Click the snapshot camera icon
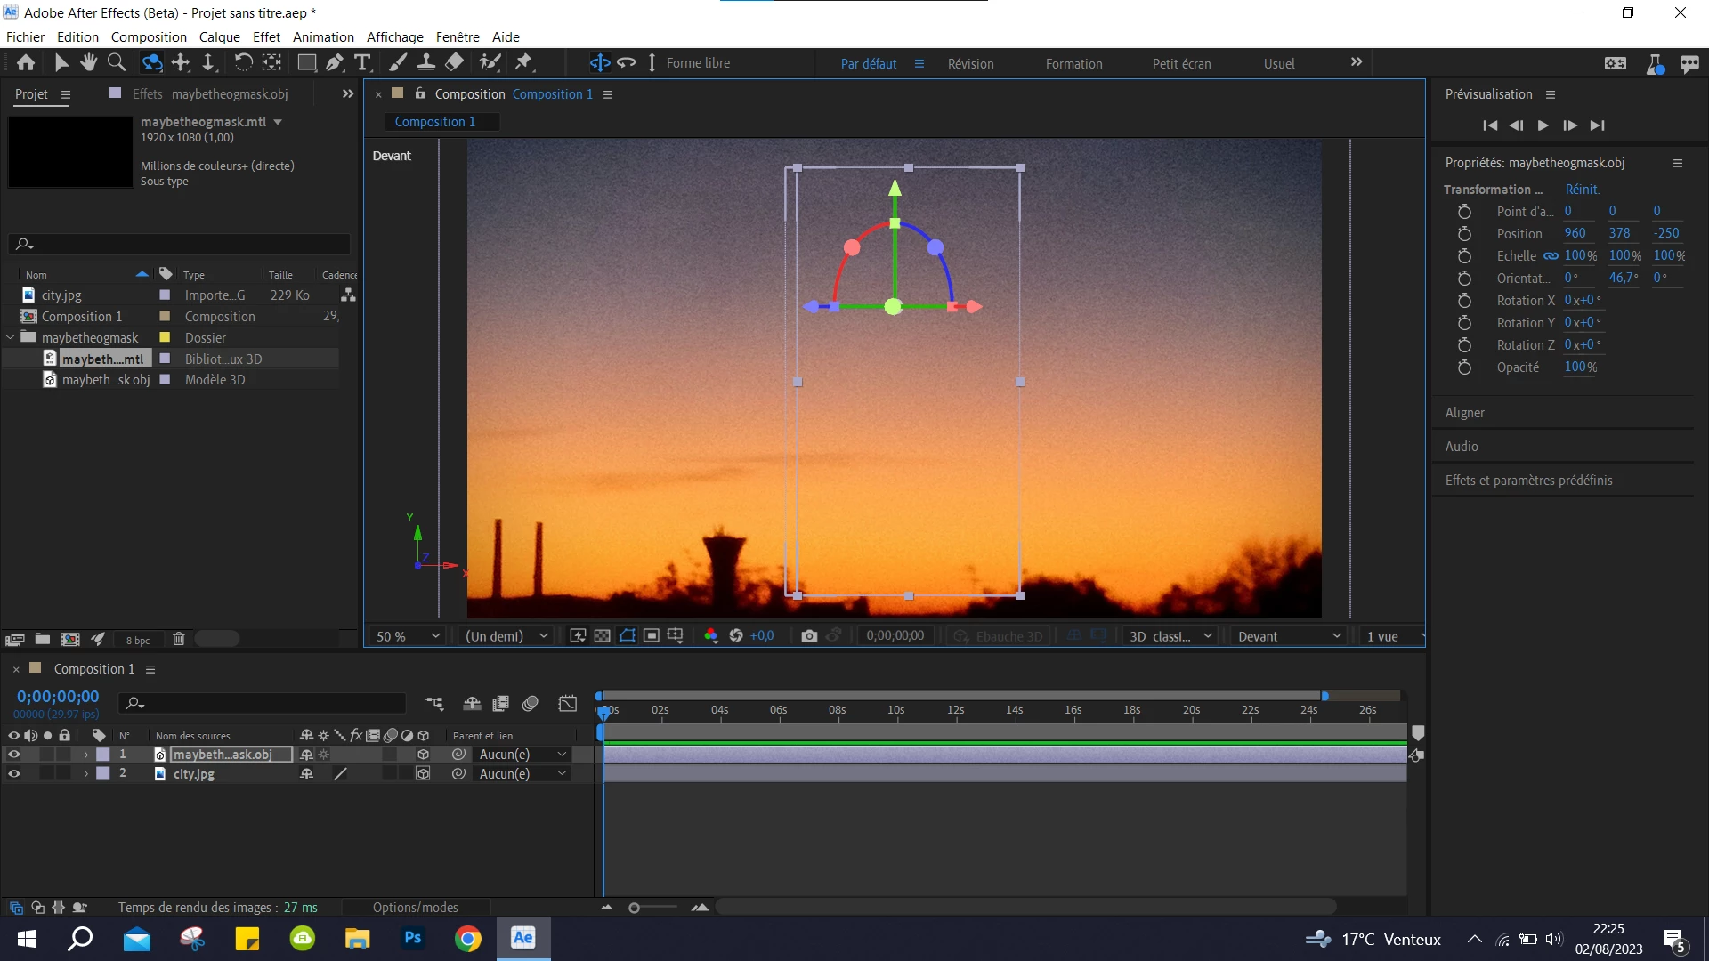This screenshot has height=961, width=1709. (x=808, y=636)
